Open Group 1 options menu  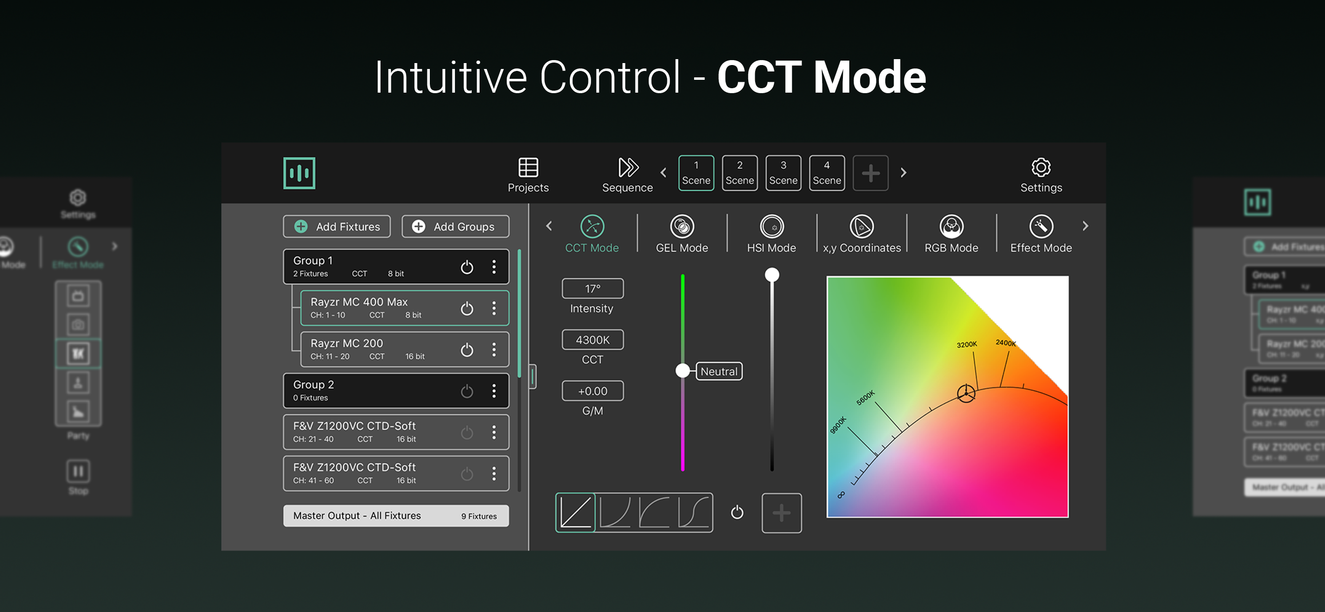[494, 267]
